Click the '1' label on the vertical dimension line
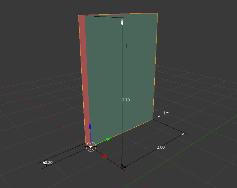 pyautogui.click(x=127, y=46)
